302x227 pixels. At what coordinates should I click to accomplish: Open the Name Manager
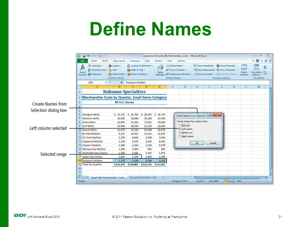point(160,70)
